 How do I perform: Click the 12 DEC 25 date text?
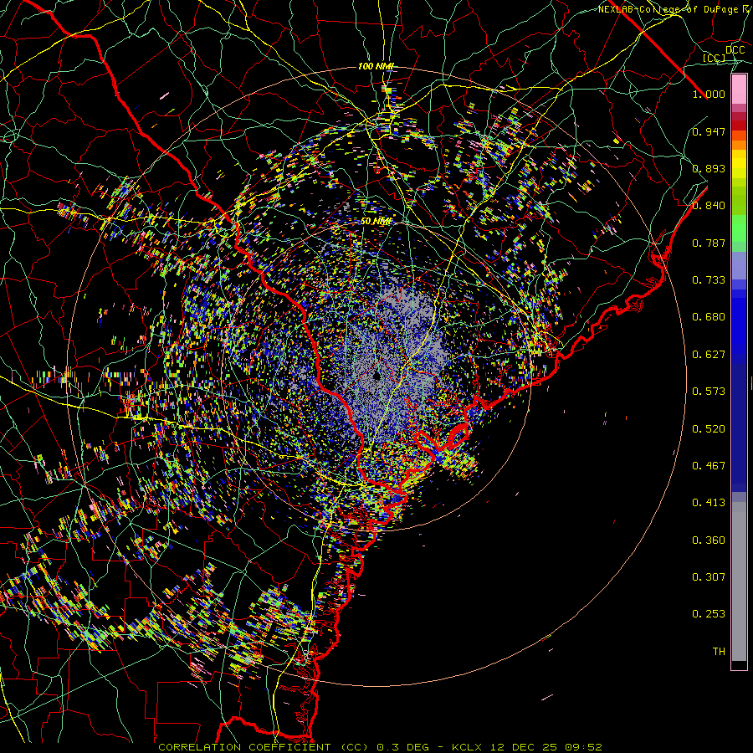pos(524,747)
